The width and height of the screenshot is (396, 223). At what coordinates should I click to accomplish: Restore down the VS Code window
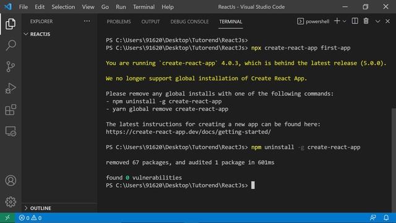[366, 7]
